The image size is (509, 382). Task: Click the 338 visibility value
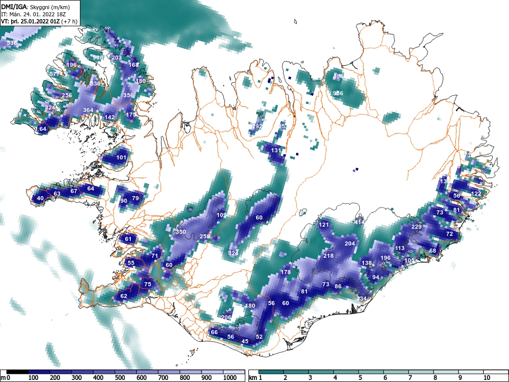[x=96, y=84]
